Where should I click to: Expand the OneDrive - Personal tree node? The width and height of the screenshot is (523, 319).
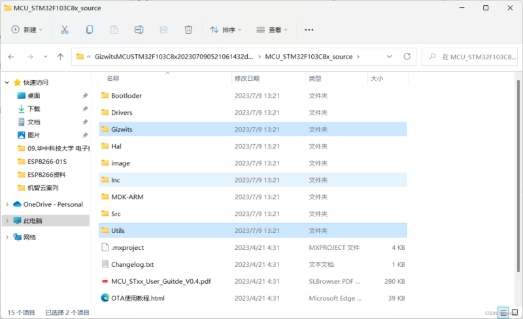click(7, 204)
